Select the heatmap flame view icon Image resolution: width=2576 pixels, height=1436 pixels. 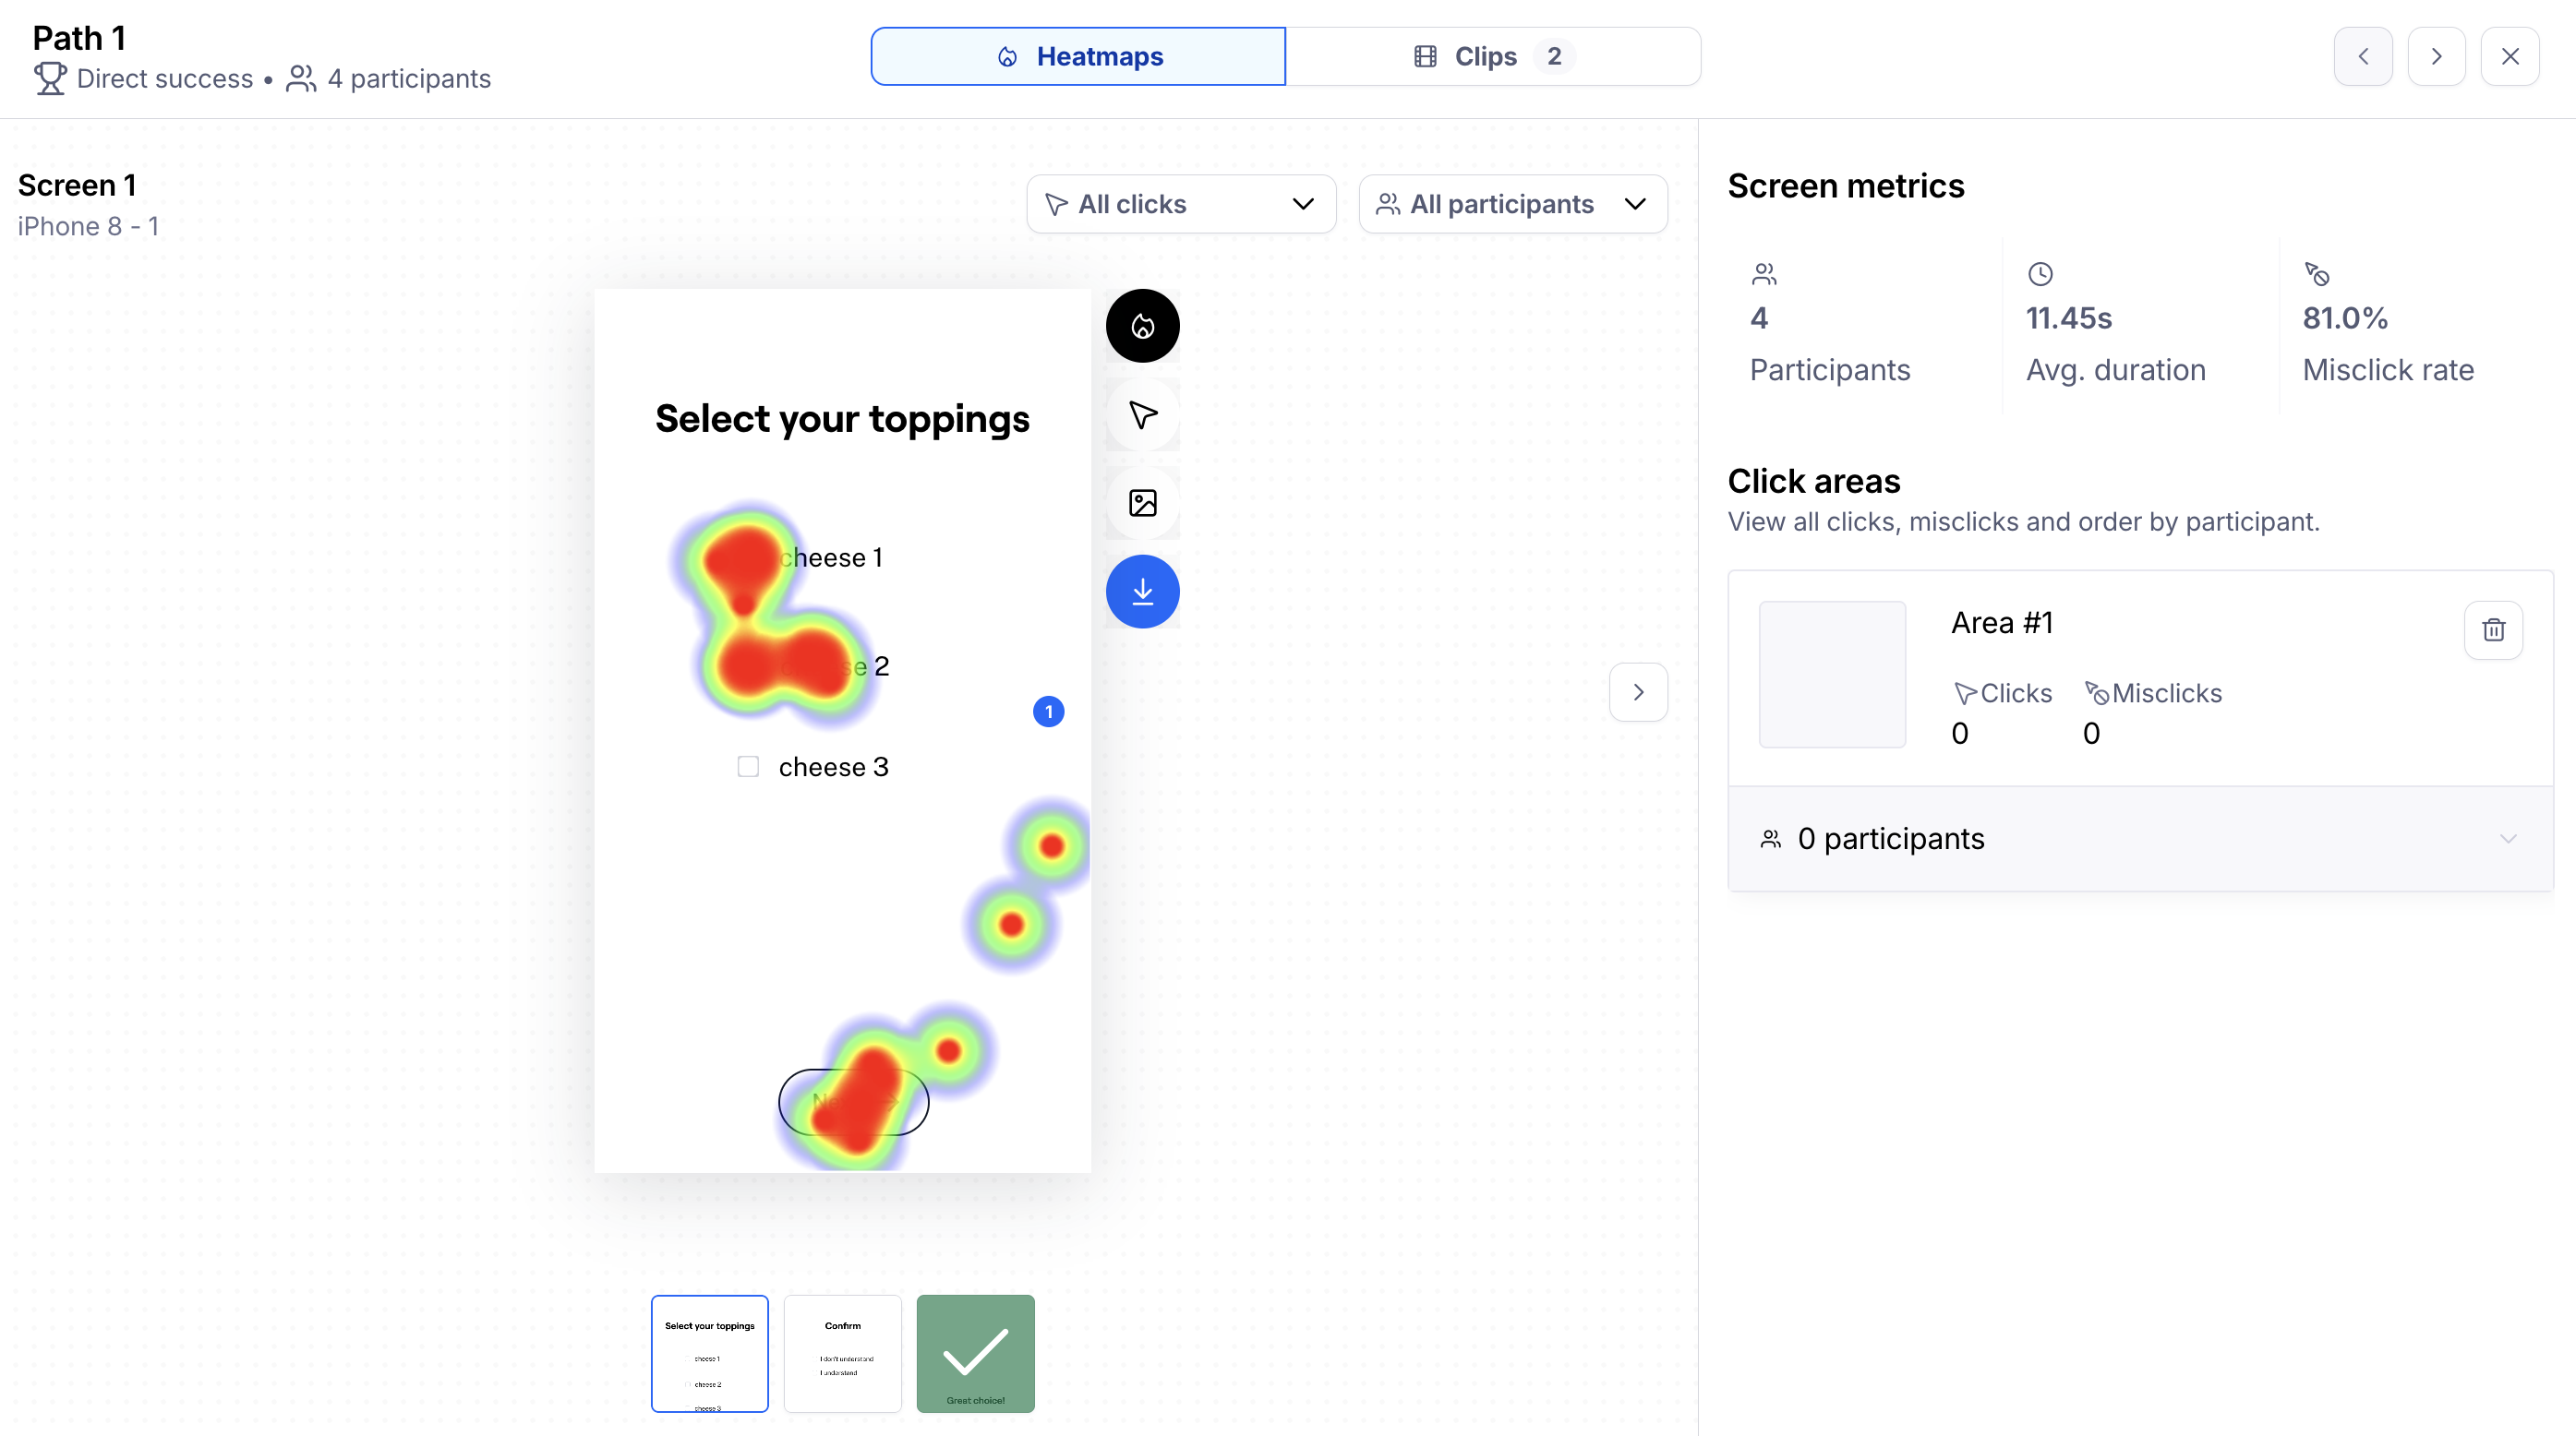click(x=1142, y=326)
